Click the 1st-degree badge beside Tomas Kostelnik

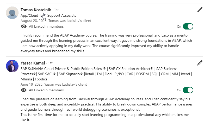click(56, 10)
